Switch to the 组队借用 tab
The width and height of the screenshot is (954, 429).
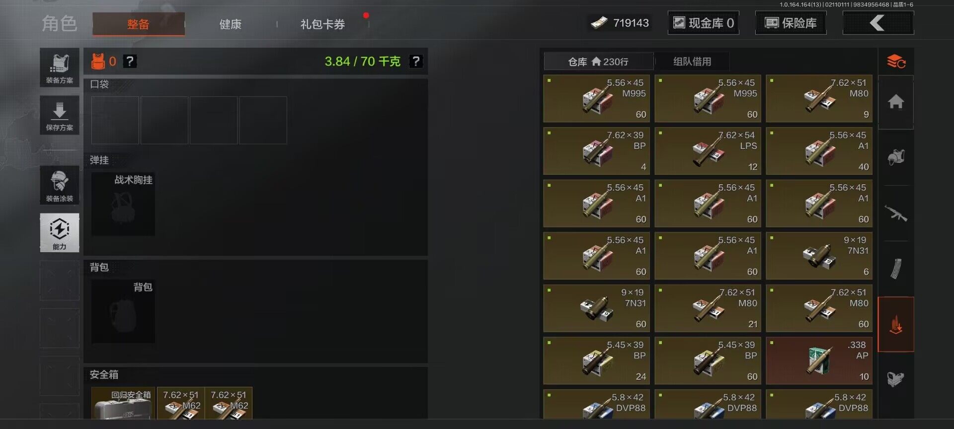tap(692, 62)
